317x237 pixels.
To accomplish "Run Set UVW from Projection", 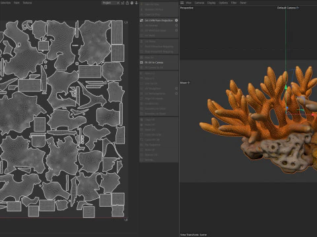I will (x=158, y=20).
